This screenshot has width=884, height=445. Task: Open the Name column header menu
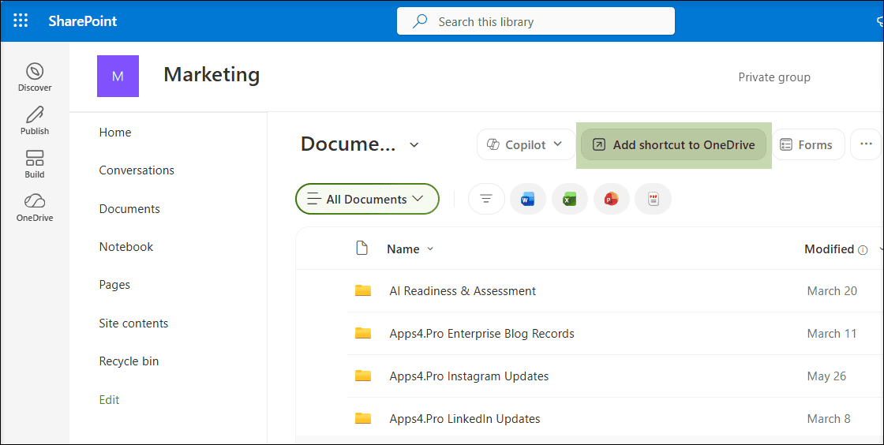[x=410, y=249]
